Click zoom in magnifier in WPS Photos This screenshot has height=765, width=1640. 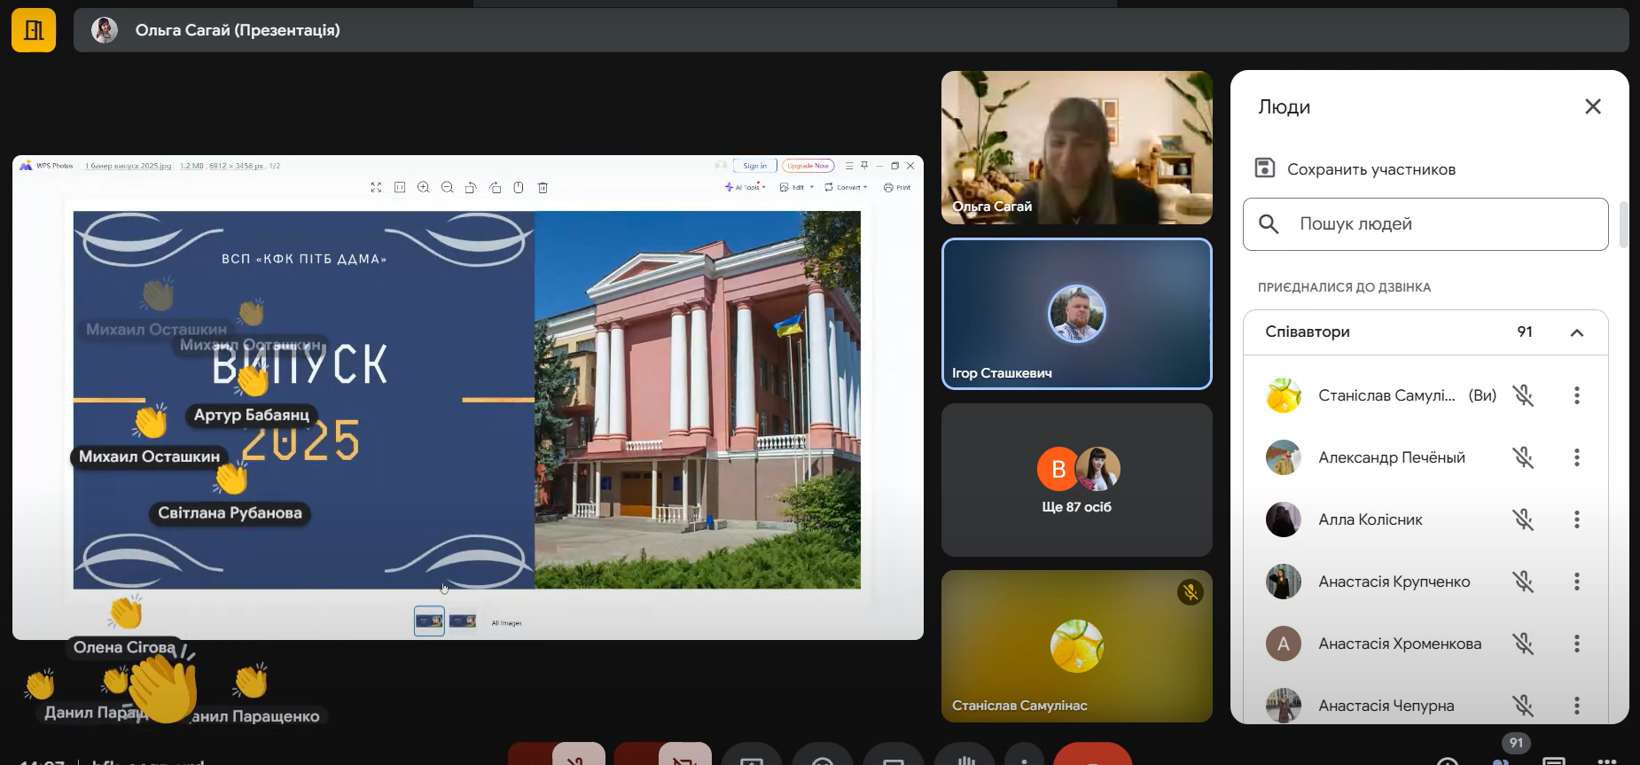424,187
